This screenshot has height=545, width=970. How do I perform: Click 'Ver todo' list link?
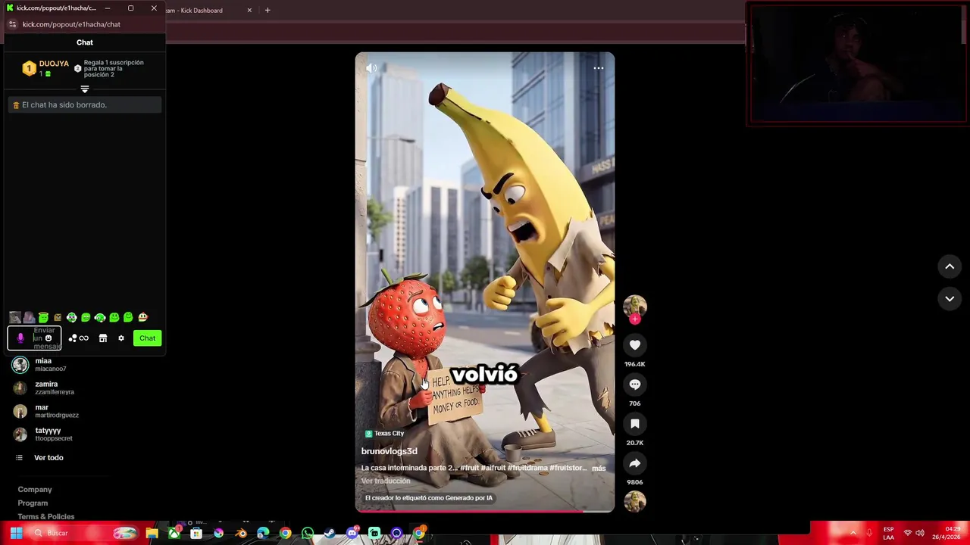(48, 458)
